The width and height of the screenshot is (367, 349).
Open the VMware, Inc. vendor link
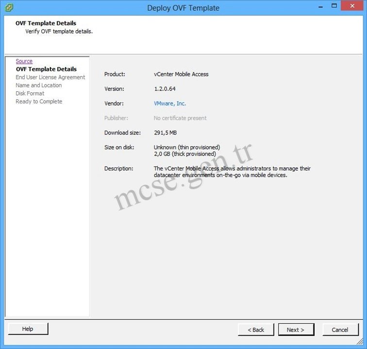(x=170, y=103)
